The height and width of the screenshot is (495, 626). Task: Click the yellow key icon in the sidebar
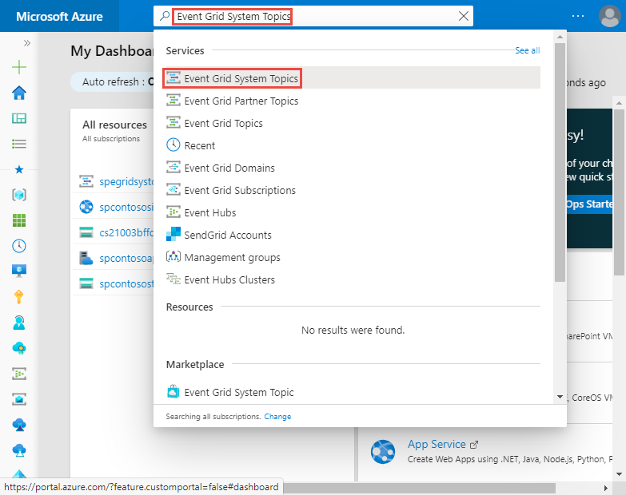(19, 297)
